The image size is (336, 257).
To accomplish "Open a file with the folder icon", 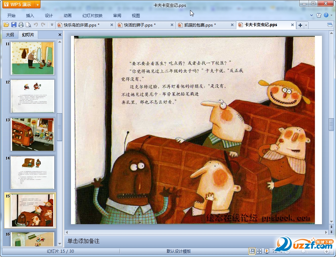I will point(6,25).
